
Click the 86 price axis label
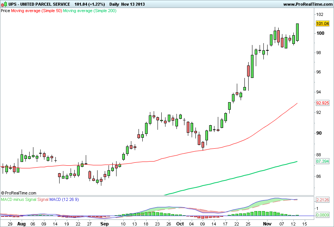point(318,176)
